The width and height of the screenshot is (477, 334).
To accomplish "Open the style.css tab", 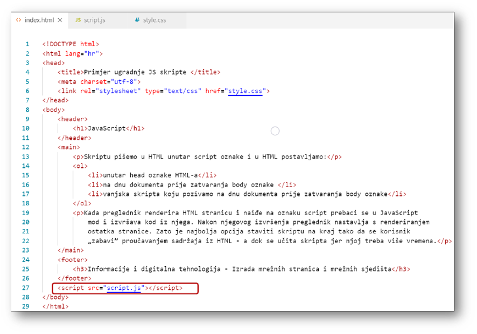I will click(x=154, y=20).
